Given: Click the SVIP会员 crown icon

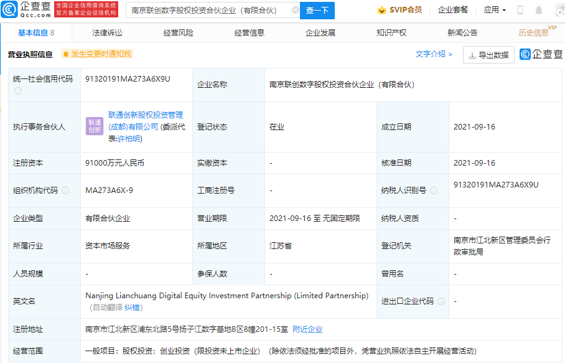Looking at the screenshot, I should 381,10.
